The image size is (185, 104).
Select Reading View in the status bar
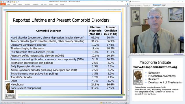105,103
